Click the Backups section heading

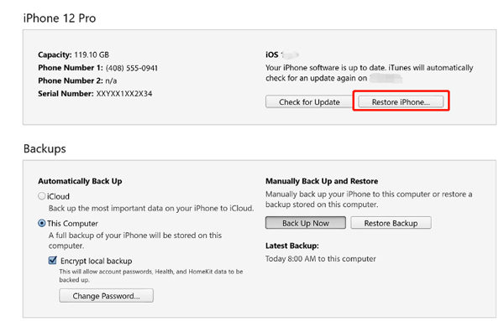[x=45, y=149]
